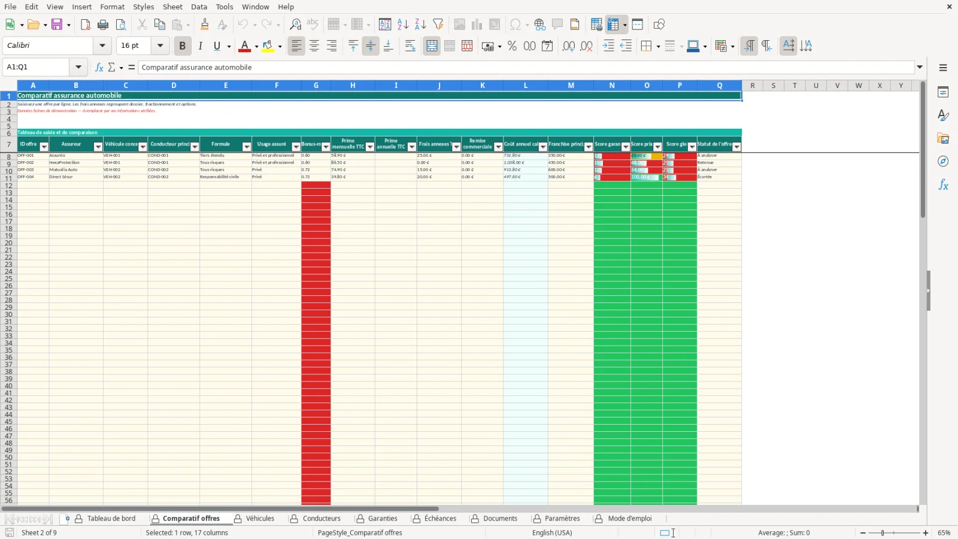Open the Data menu
Viewport: 958px width, 539px height.
(199, 7)
